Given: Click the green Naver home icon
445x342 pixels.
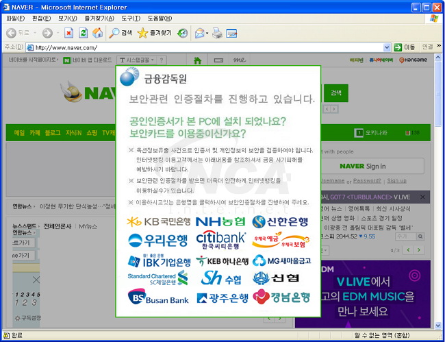Looking at the screenshot, I should (197, 60).
